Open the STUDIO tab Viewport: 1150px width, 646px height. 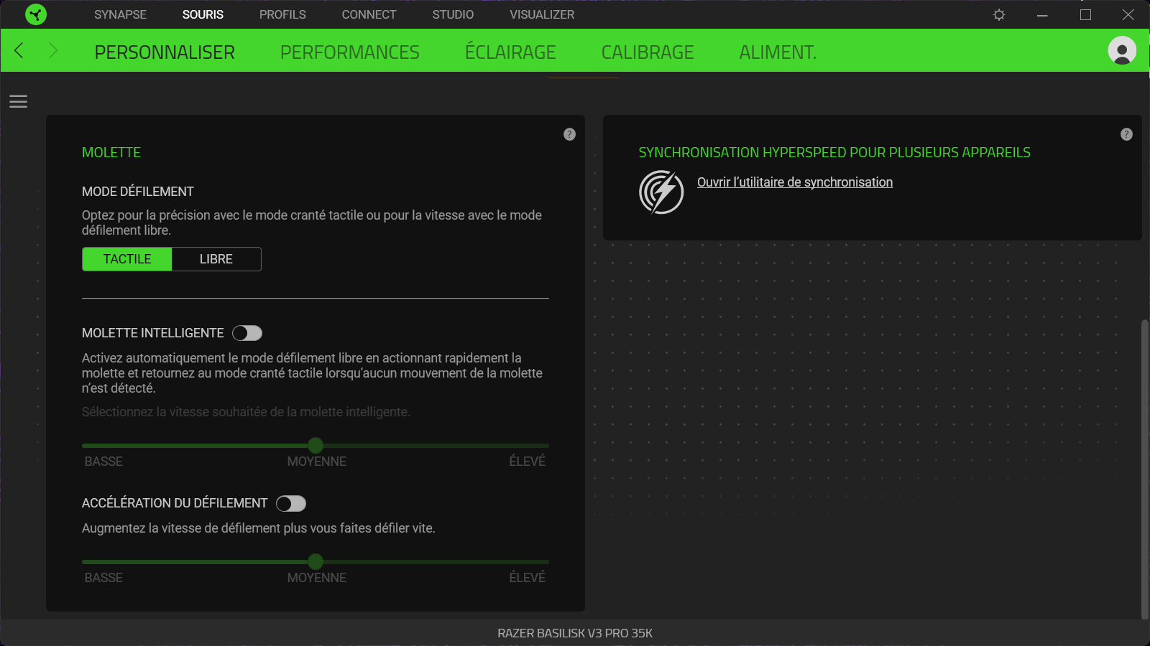pos(453,14)
